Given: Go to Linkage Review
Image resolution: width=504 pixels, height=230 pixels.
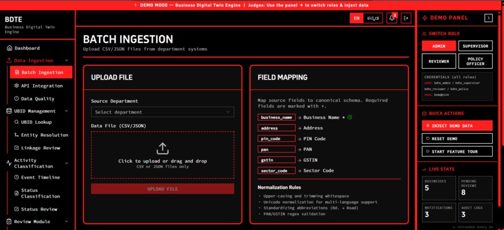Looking at the screenshot, I should [38, 147].
